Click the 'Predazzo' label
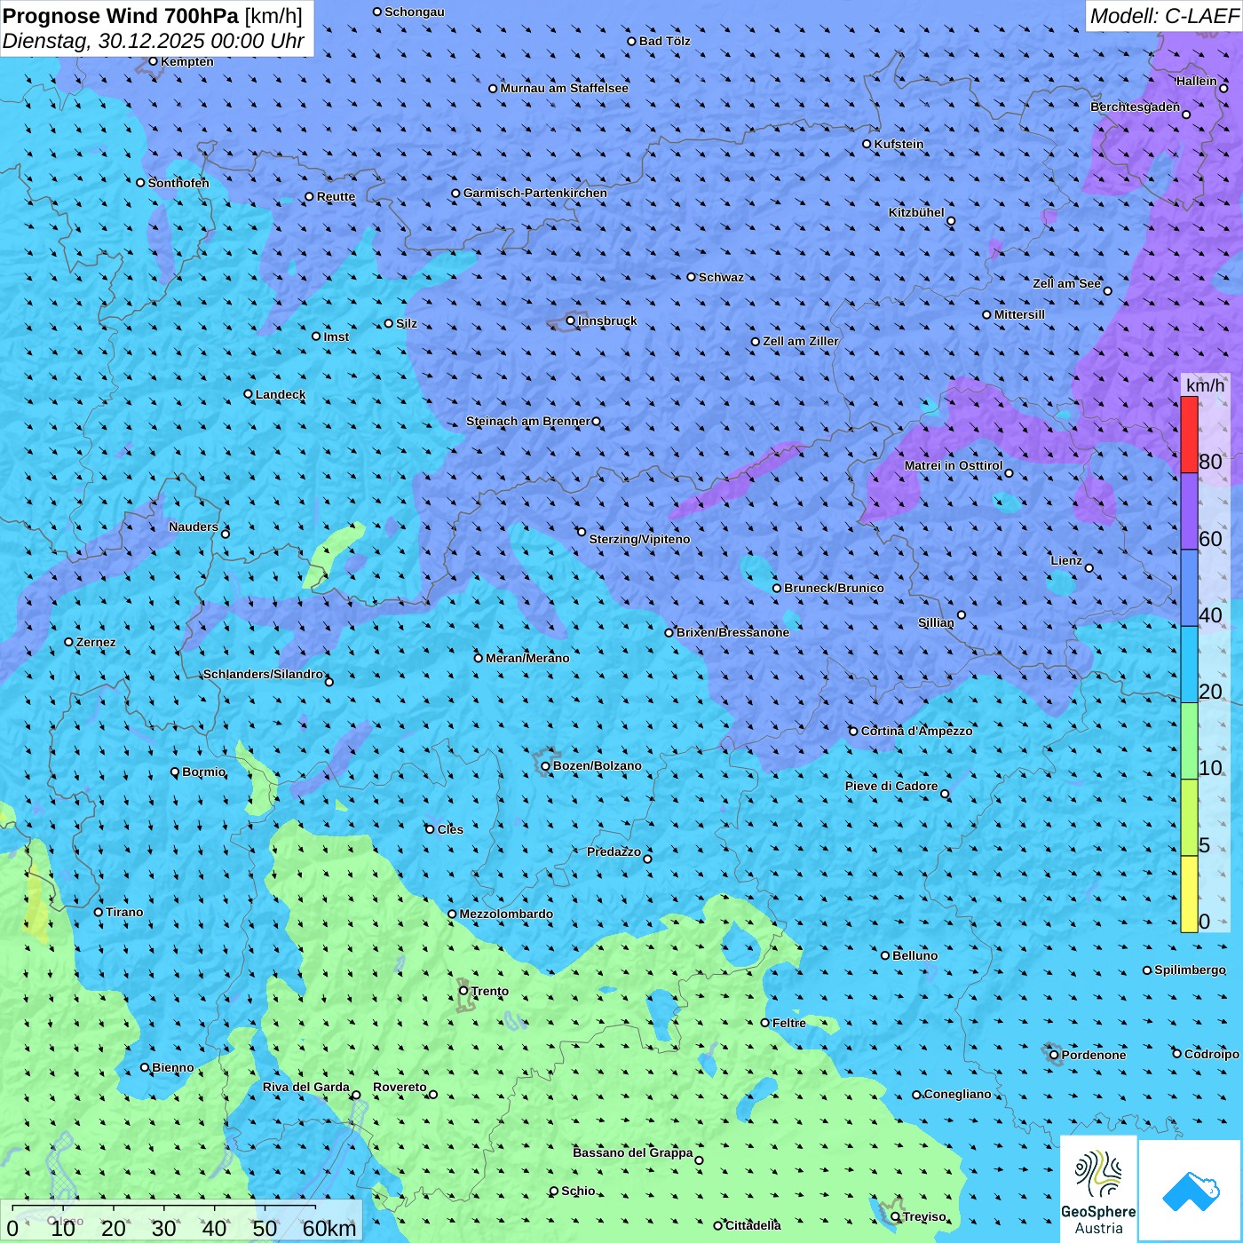1243x1243 pixels. (614, 851)
